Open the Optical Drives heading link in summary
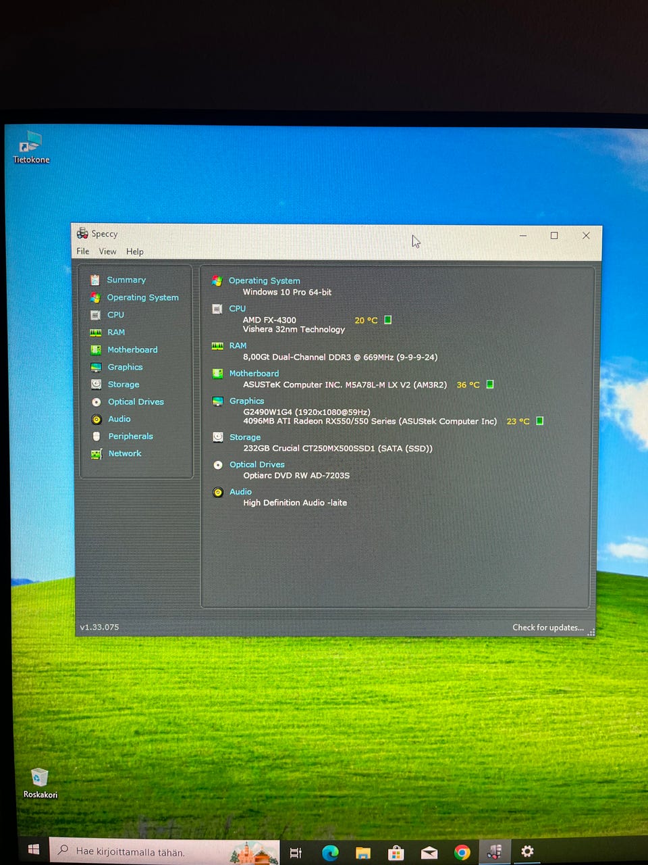 [257, 464]
